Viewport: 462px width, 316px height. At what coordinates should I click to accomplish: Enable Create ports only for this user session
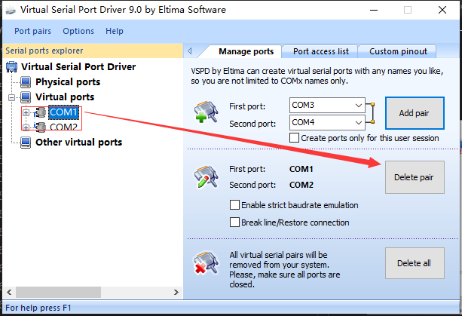pos(294,138)
